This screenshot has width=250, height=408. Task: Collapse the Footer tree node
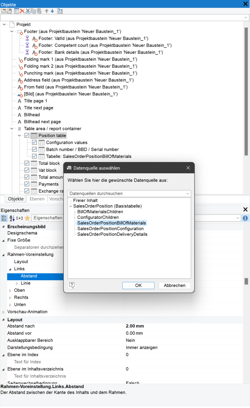(x=12, y=32)
